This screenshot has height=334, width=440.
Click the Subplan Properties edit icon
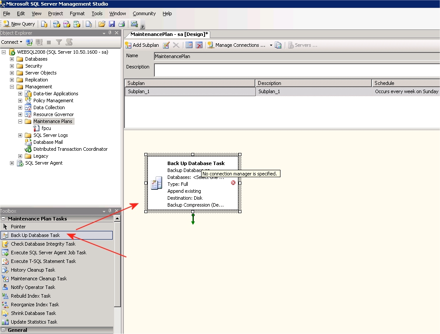tap(166, 45)
